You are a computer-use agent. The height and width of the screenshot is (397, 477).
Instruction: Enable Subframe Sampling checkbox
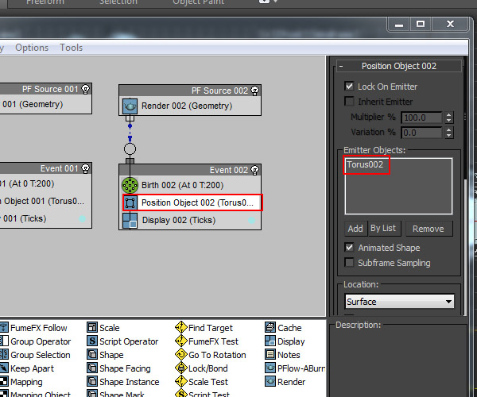tap(349, 262)
